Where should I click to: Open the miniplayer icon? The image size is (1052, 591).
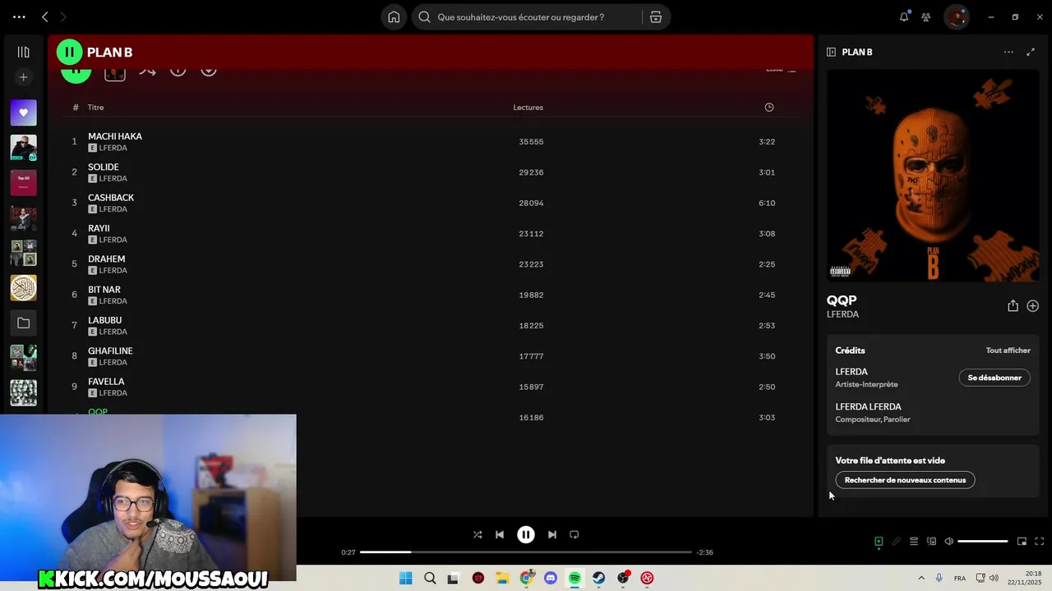click(x=1022, y=542)
